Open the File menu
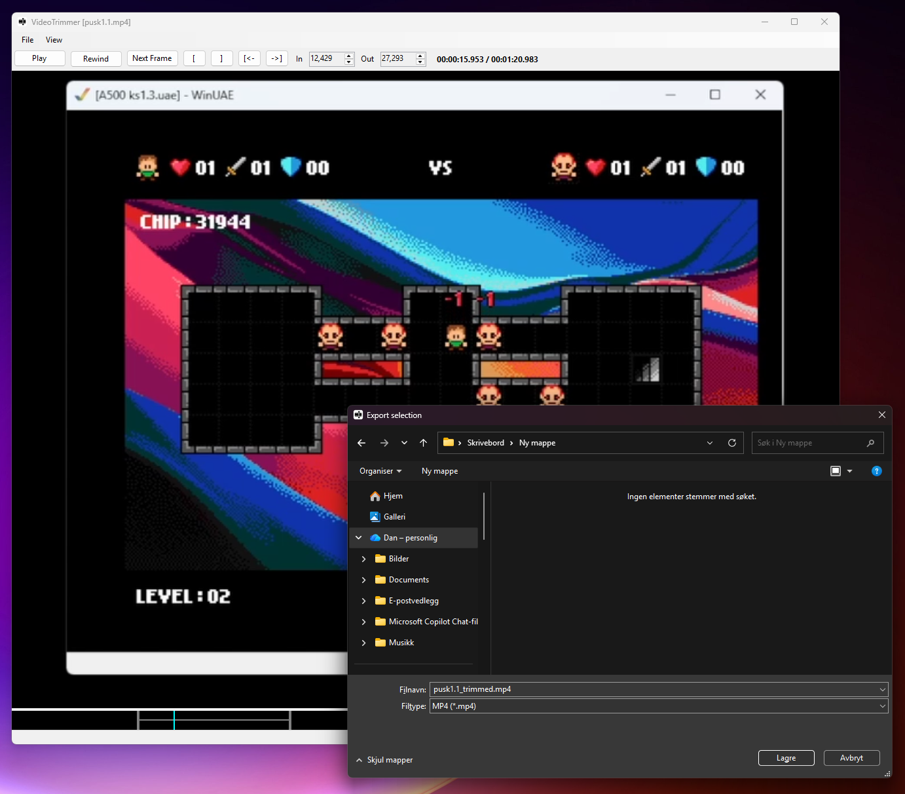Image resolution: width=905 pixels, height=794 pixels. pos(28,40)
